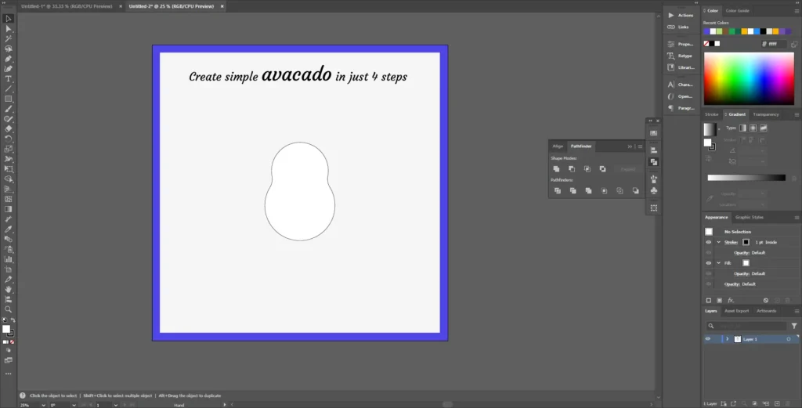Switch to Untitled-1 document tab

click(67, 6)
